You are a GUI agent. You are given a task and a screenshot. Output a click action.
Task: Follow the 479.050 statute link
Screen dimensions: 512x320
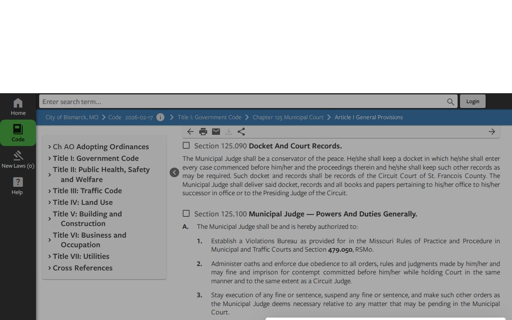click(x=340, y=250)
